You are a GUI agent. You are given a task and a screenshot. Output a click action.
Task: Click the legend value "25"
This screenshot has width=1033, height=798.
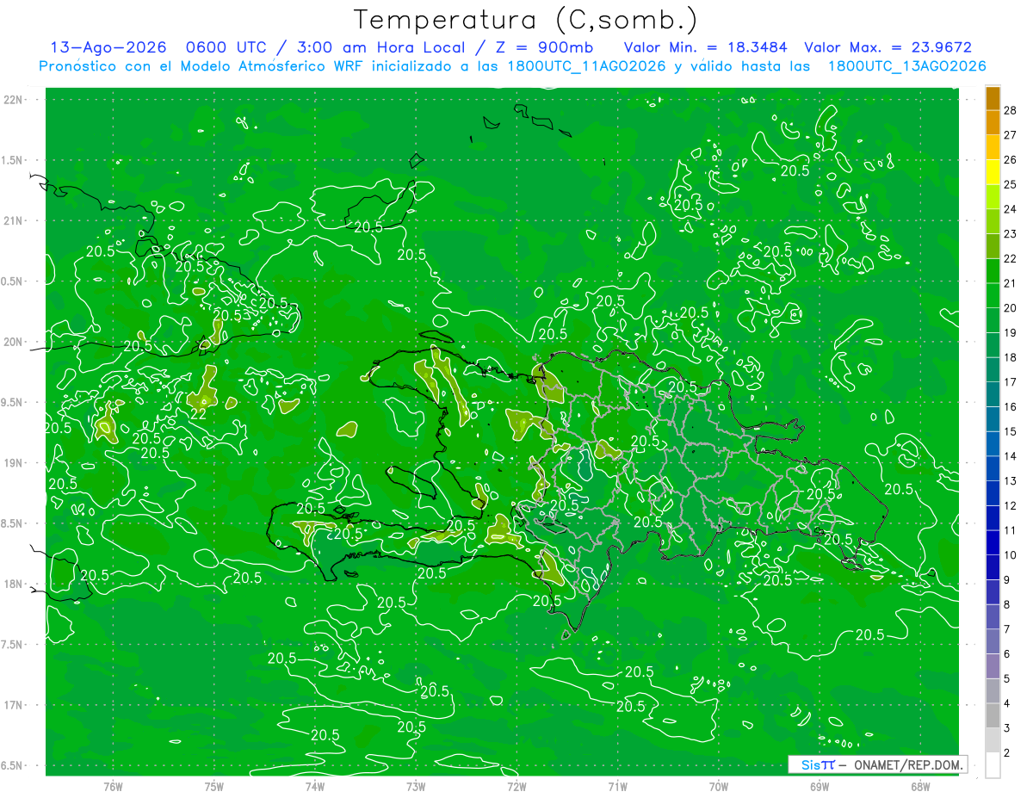[x=1011, y=184]
